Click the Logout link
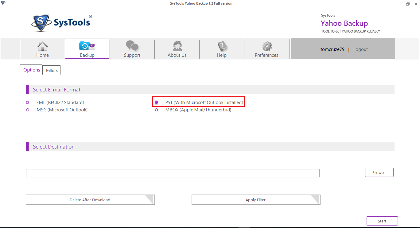 coord(360,49)
